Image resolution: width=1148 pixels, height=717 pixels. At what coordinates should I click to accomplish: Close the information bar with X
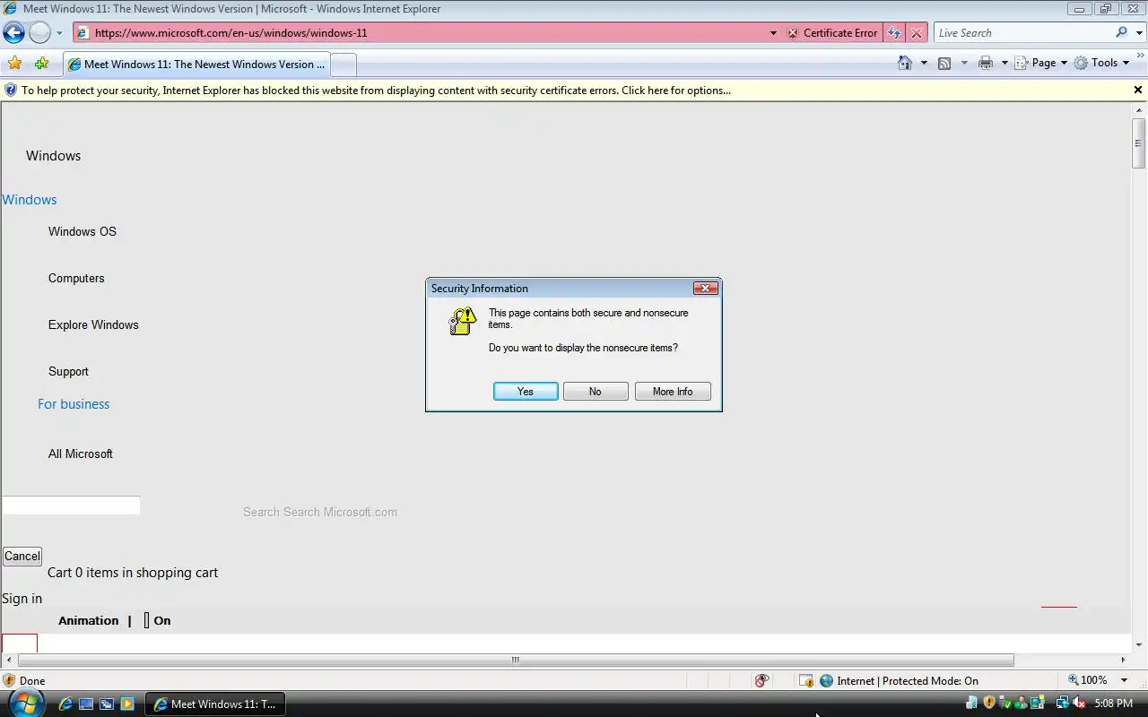[x=1138, y=90]
